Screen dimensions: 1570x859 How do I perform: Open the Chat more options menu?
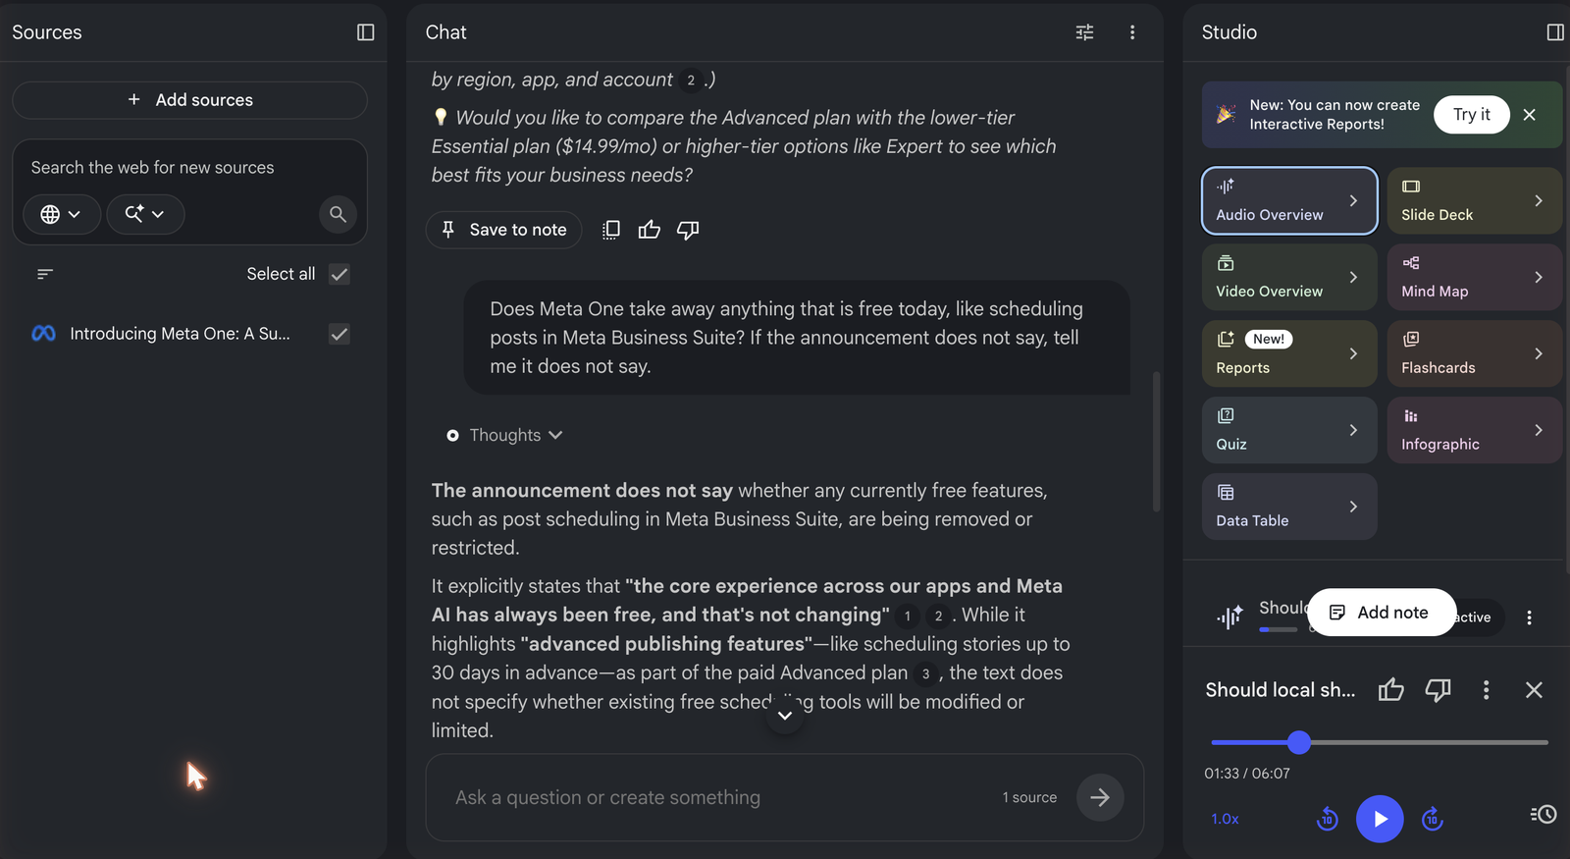point(1132,32)
